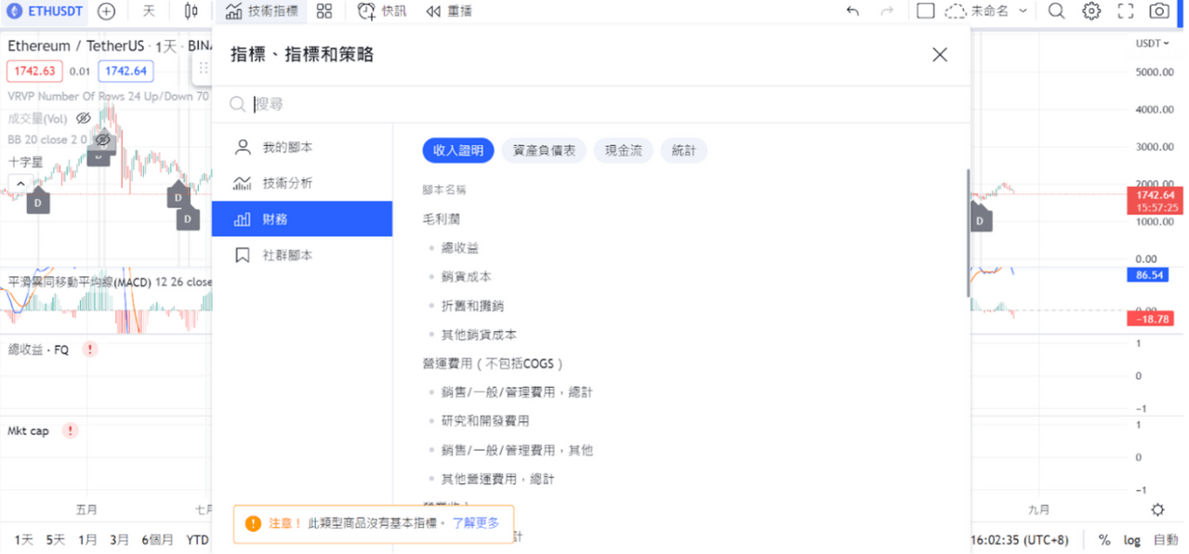This screenshot has width=1189, height=554.
Task: Click the D marker near chart right edge
Action: [980, 219]
